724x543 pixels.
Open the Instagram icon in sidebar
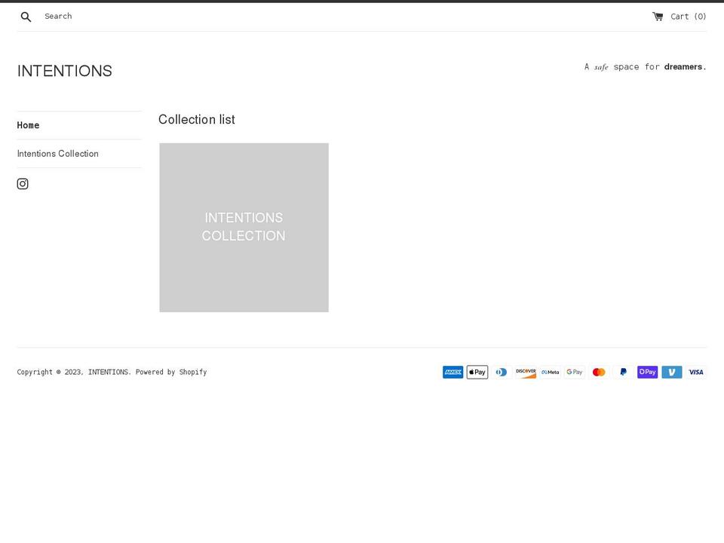[x=23, y=183]
